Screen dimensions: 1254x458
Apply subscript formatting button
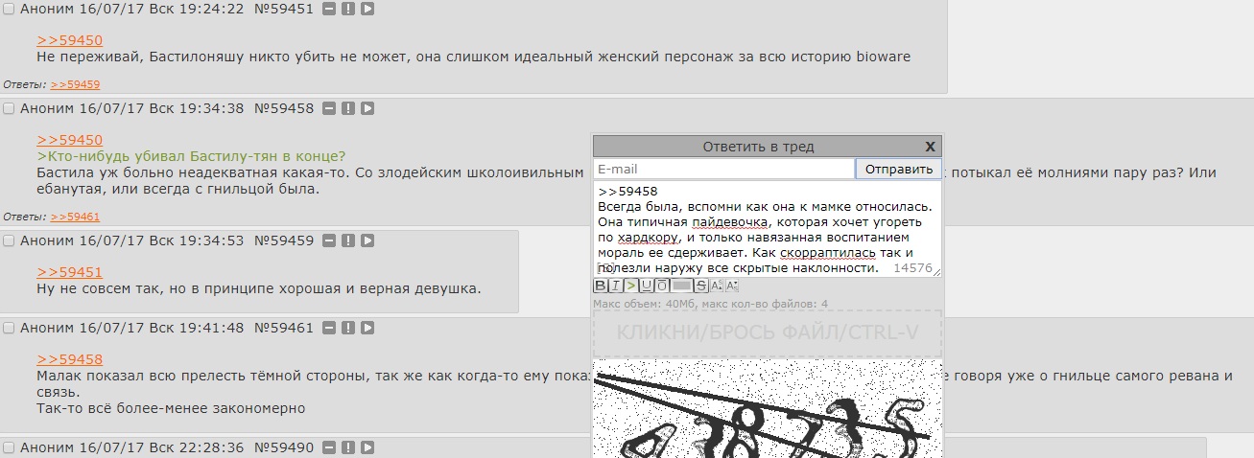click(732, 286)
